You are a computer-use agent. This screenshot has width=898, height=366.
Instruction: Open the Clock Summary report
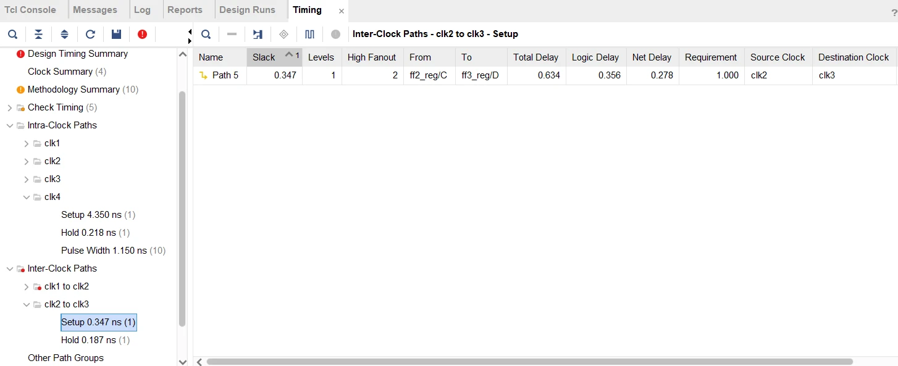[66, 72]
